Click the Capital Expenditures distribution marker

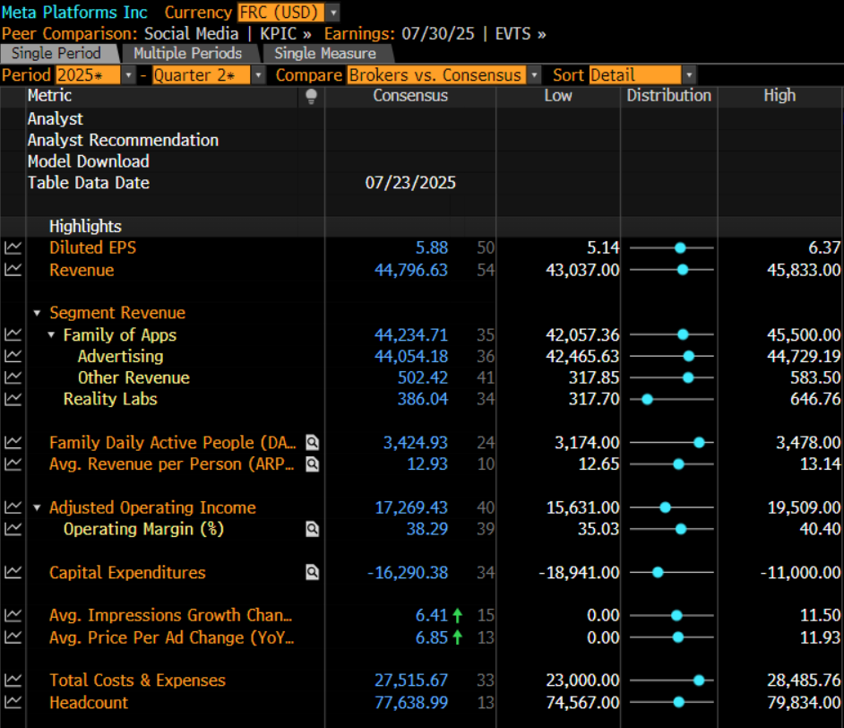tap(658, 572)
